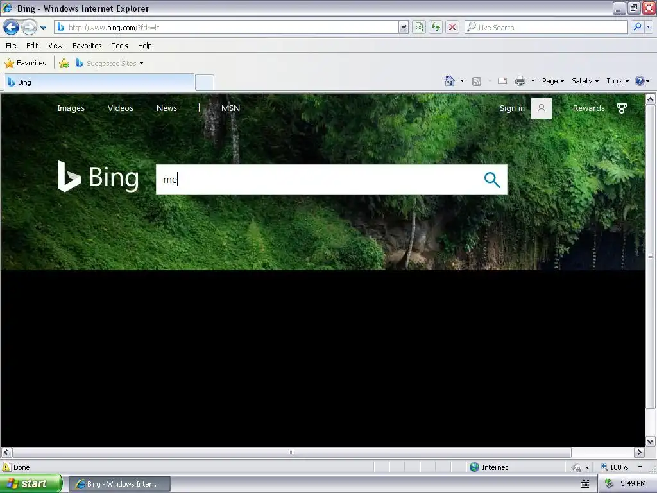The width and height of the screenshot is (657, 493).
Task: Open the View menu
Action: [x=55, y=46]
